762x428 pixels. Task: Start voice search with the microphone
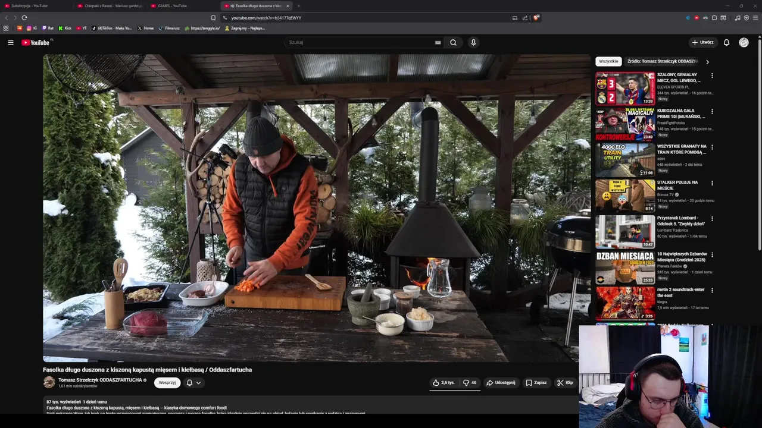click(473, 42)
